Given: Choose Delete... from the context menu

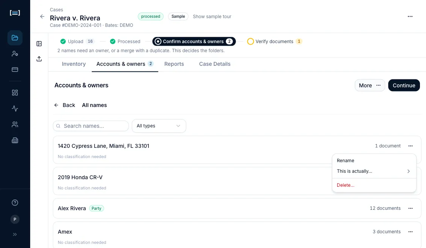Looking at the screenshot, I should 374,185.
